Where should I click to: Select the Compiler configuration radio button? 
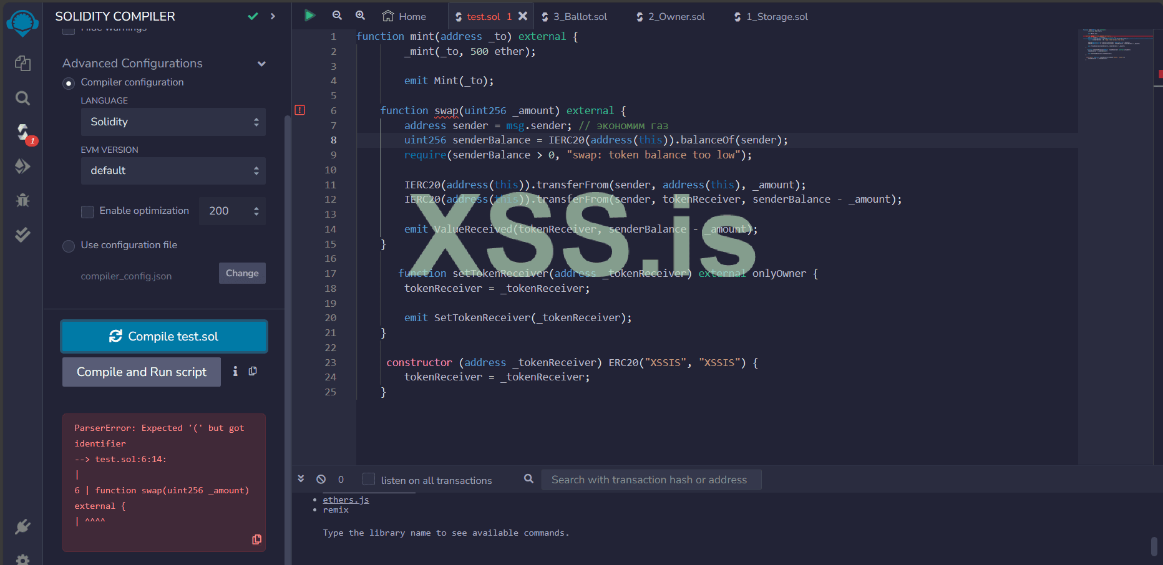69,83
